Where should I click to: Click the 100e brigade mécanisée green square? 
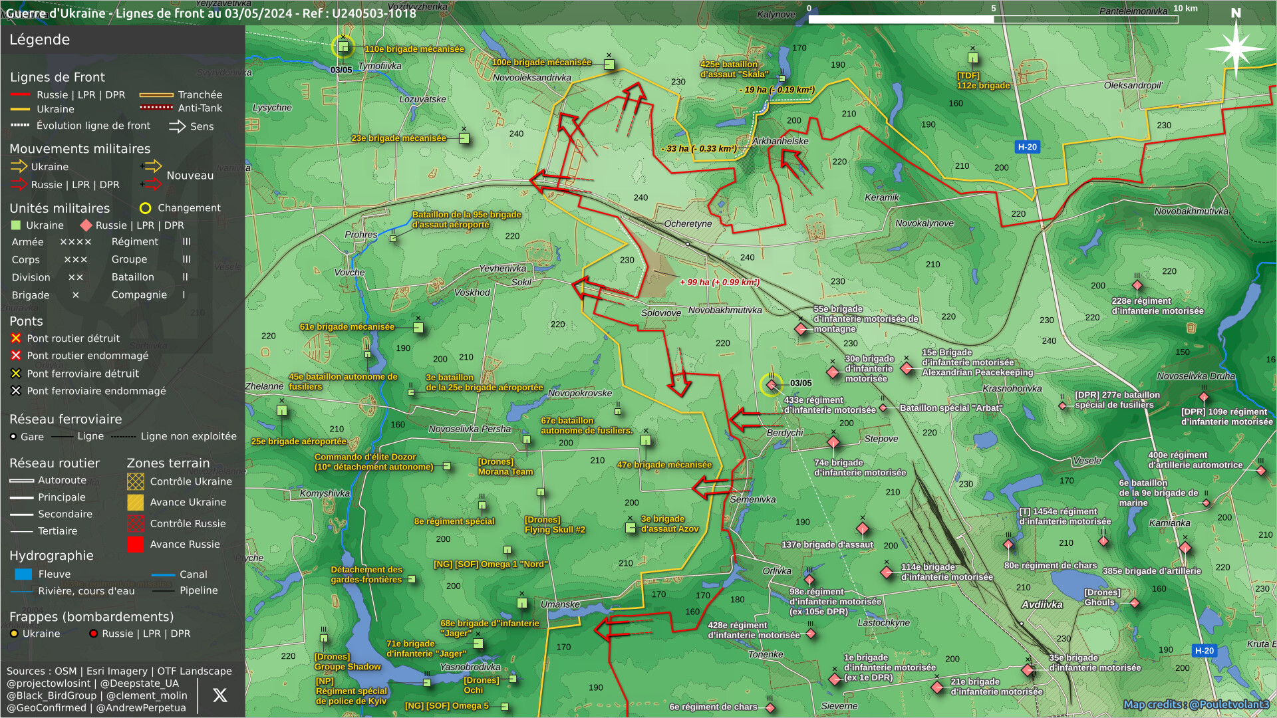(609, 64)
